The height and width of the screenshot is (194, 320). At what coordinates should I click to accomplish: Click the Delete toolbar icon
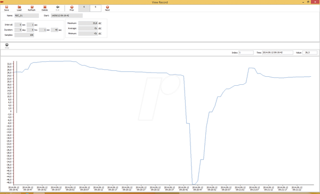click(x=45, y=8)
